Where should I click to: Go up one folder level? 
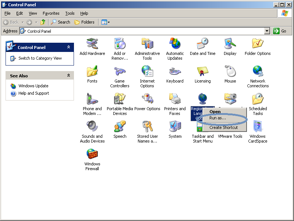pos(43,22)
